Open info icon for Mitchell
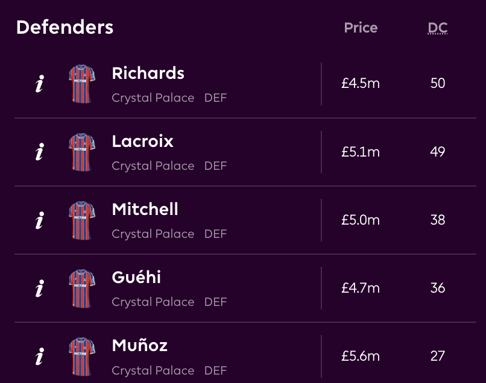This screenshot has height=383, width=486. click(40, 220)
